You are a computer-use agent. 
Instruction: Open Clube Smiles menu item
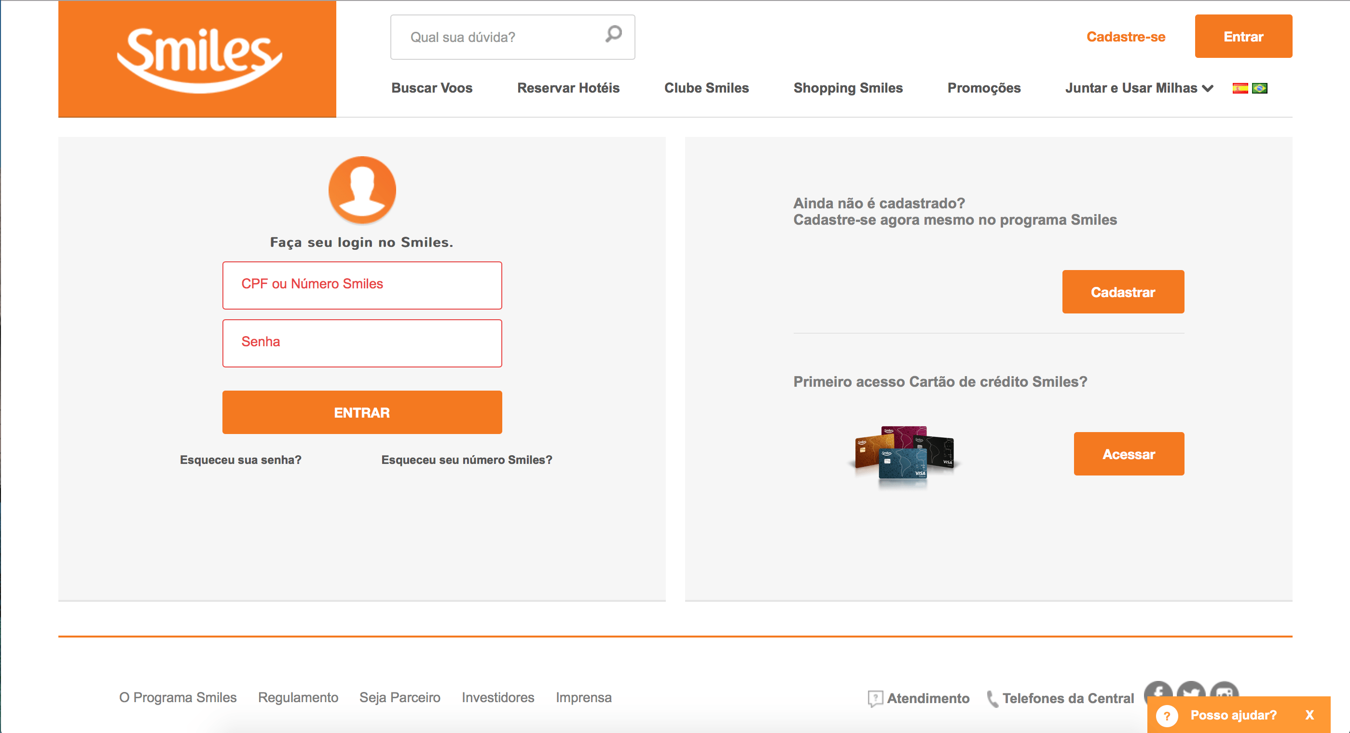click(706, 88)
